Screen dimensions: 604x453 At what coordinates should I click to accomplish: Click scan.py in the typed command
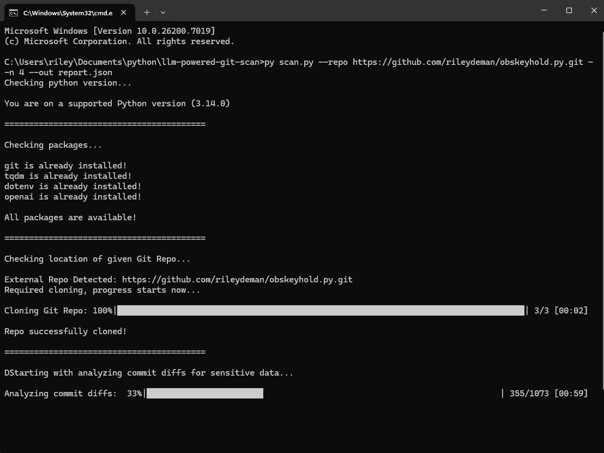tap(296, 62)
